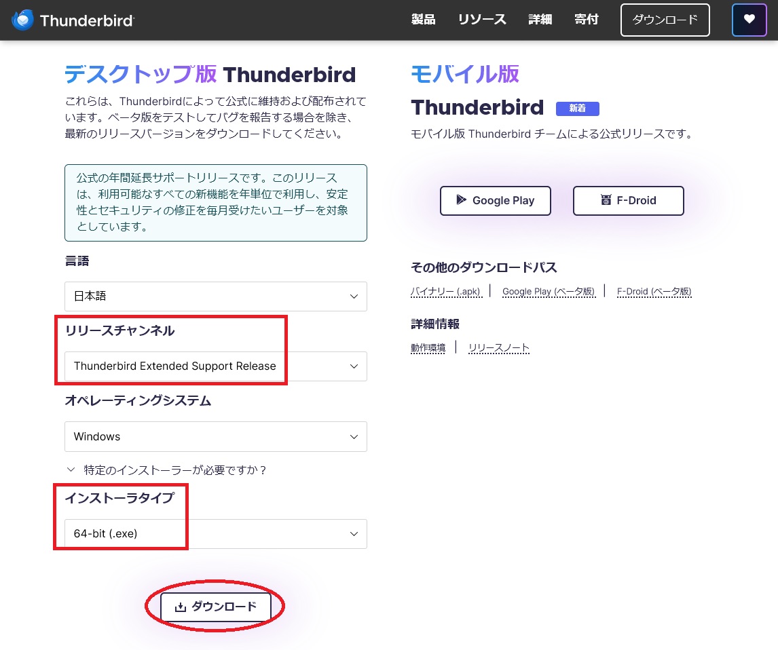778x650 pixels.
Task: Open the 動作環境 link
Action: coord(428,348)
